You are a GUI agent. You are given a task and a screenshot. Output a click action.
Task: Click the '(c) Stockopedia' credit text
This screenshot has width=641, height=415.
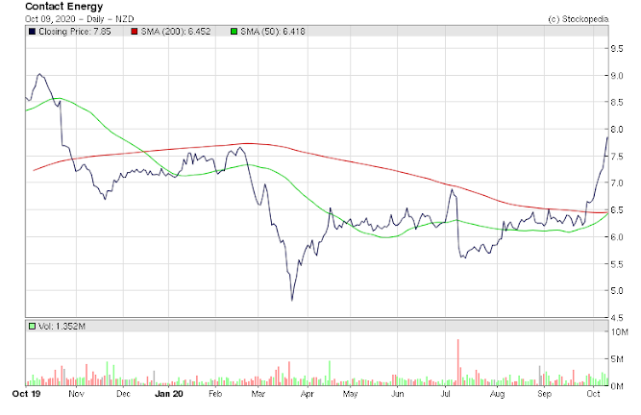(x=578, y=19)
